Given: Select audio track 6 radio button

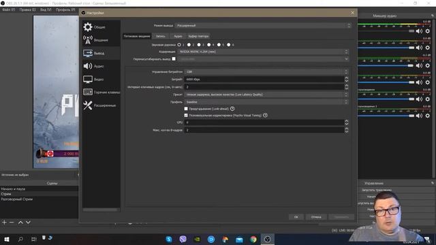Looking at the screenshot, I should coord(229,44).
